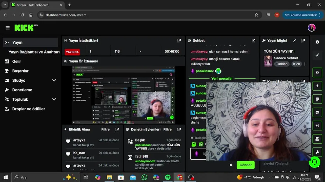Click the Gönder send button
The height and width of the screenshot is (182, 325).
pos(246,165)
